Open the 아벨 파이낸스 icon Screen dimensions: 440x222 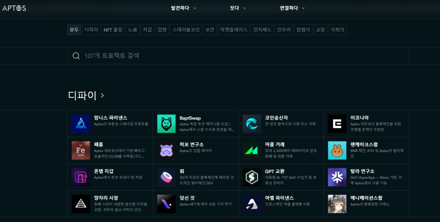click(252, 204)
